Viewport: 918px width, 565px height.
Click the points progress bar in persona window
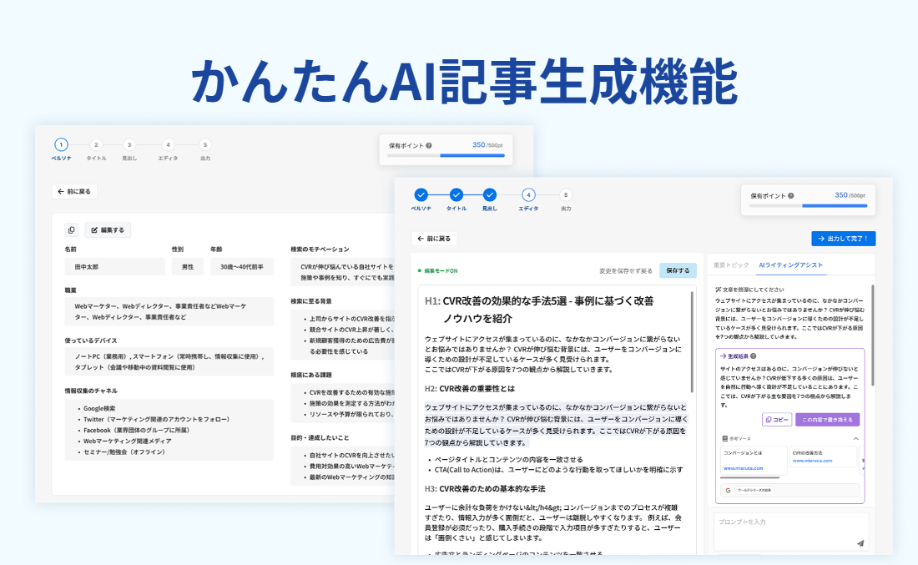pos(446,156)
